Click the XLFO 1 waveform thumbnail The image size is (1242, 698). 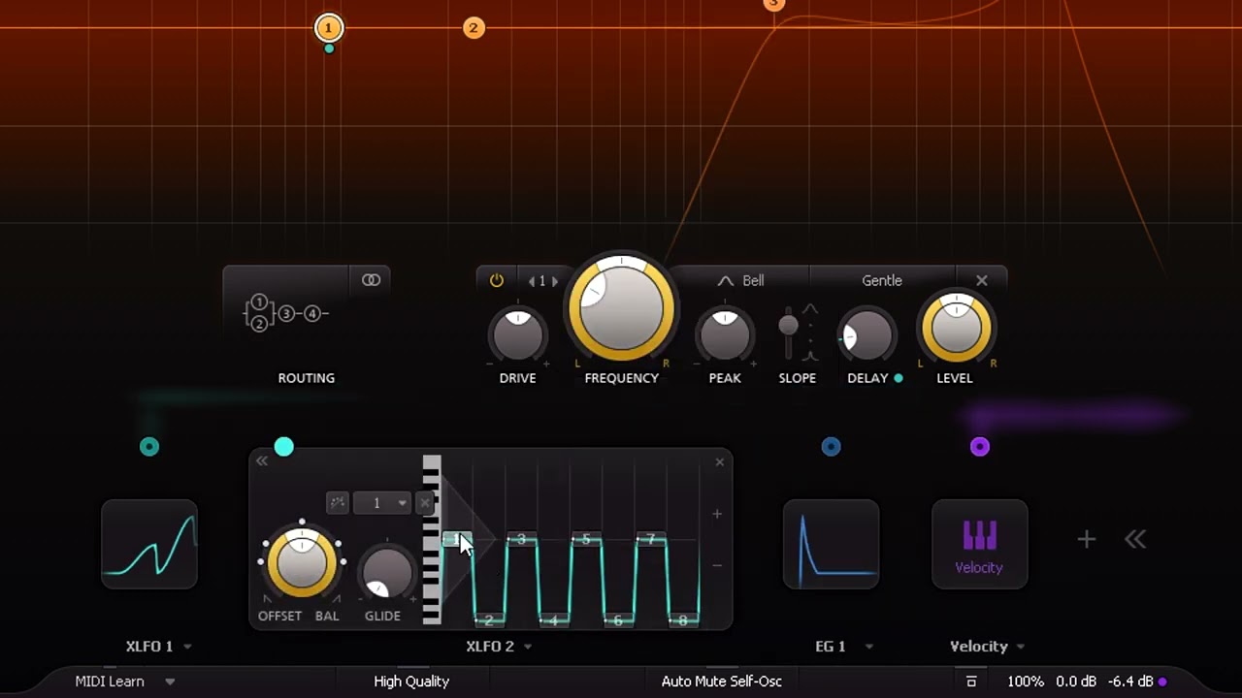point(149,544)
